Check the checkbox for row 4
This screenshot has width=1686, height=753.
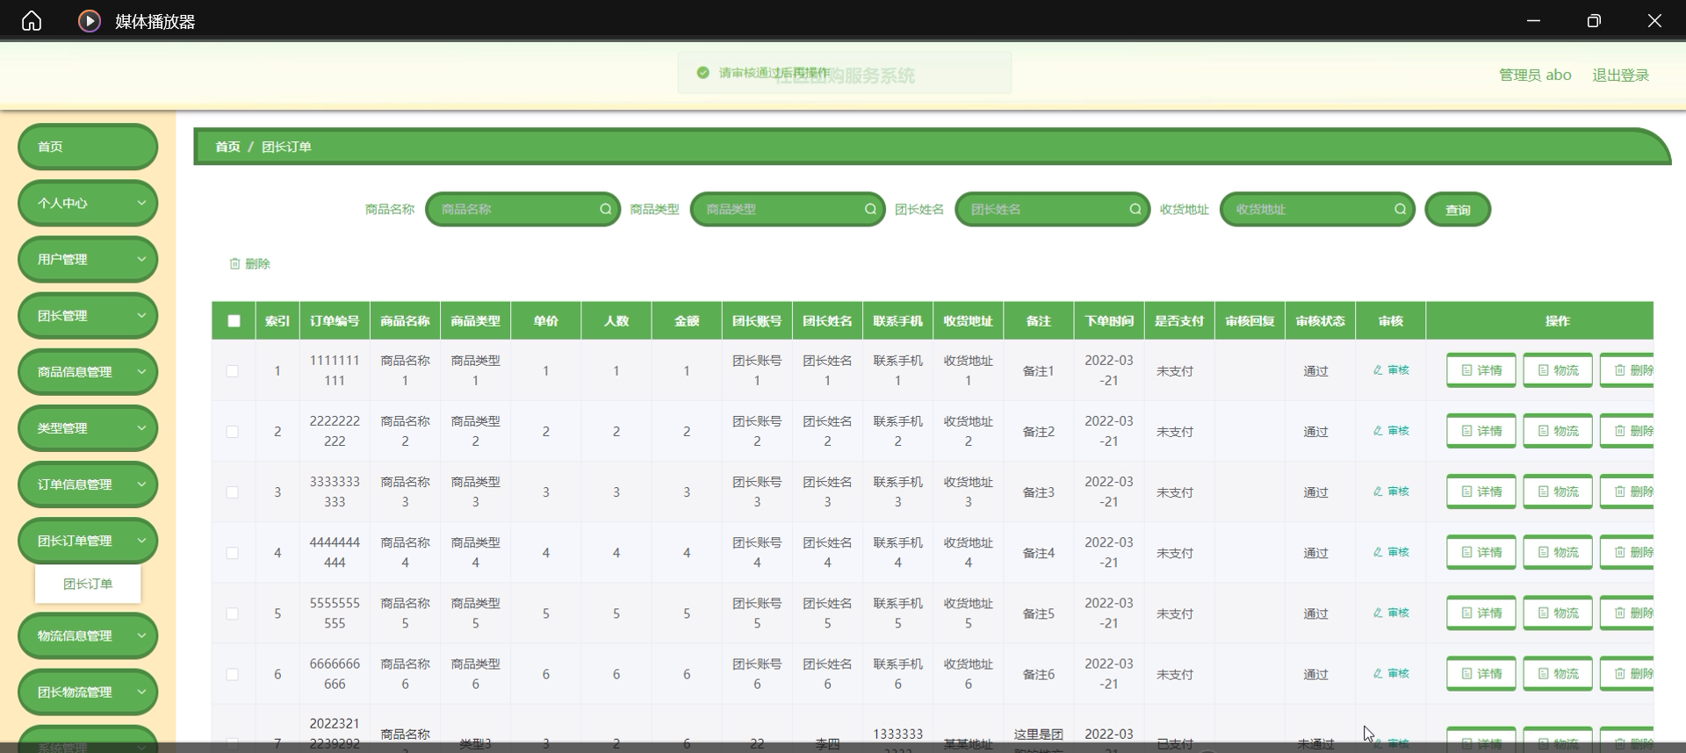(233, 553)
